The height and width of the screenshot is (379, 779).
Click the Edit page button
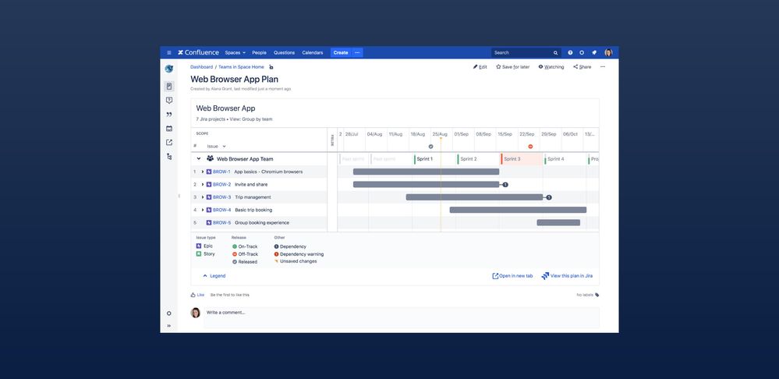point(480,67)
